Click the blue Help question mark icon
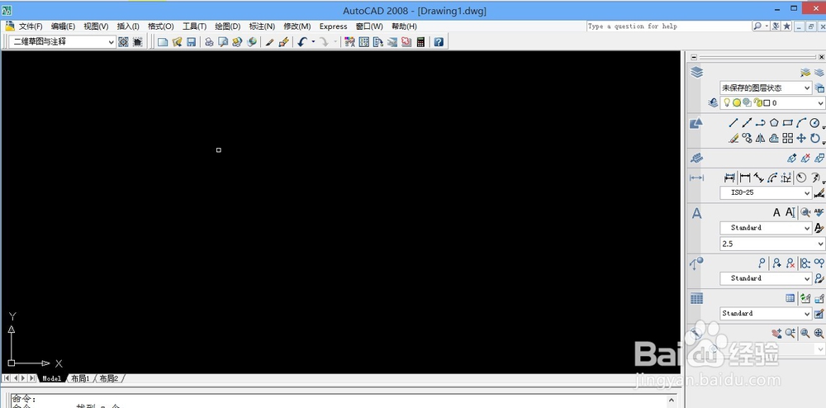The width and height of the screenshot is (826, 408). tap(439, 42)
